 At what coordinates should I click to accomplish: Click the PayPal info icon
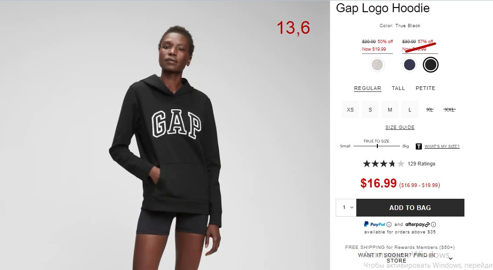389,225
